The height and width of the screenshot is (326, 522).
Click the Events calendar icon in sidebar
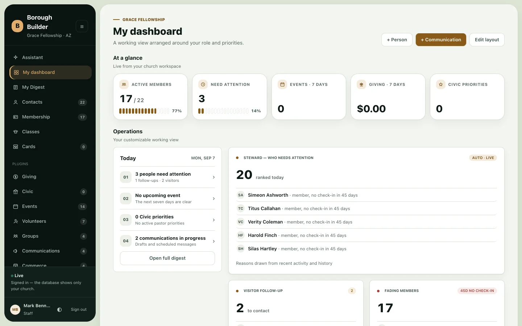(16, 206)
